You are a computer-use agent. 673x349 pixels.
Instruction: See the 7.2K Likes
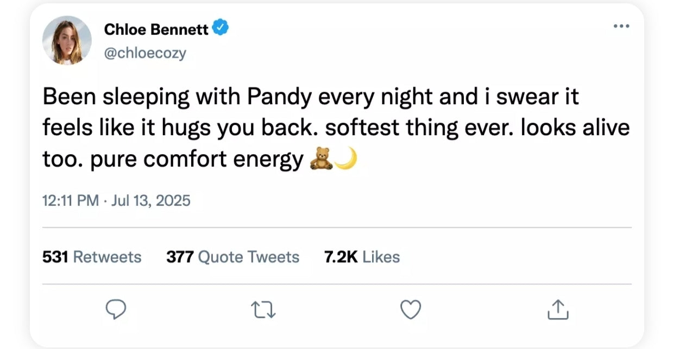tap(361, 257)
